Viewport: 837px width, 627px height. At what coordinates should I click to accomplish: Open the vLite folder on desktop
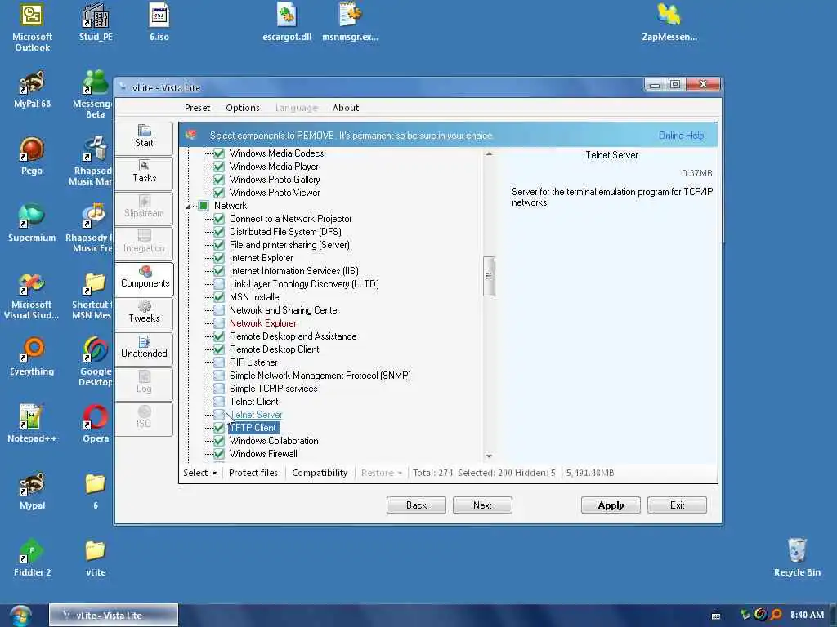96,558
